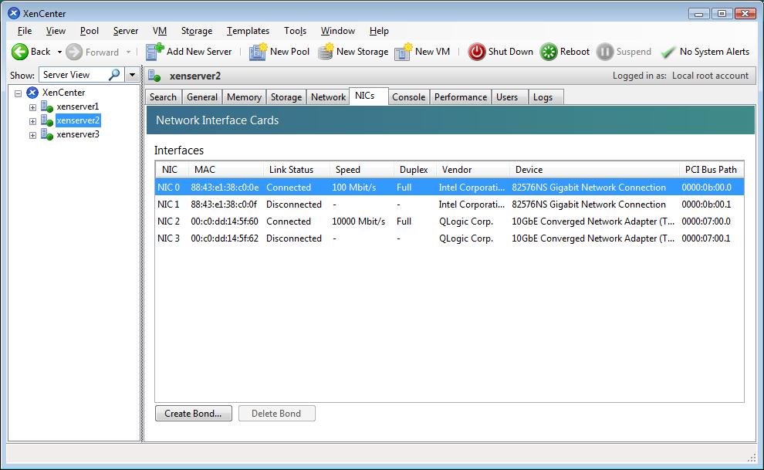The width and height of the screenshot is (764, 470).
Task: Open the Server View dropdown arrow
Action: (132, 75)
